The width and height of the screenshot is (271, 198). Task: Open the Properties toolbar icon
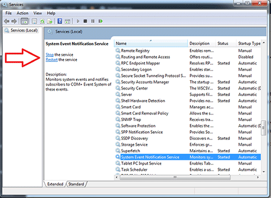pos(34,21)
